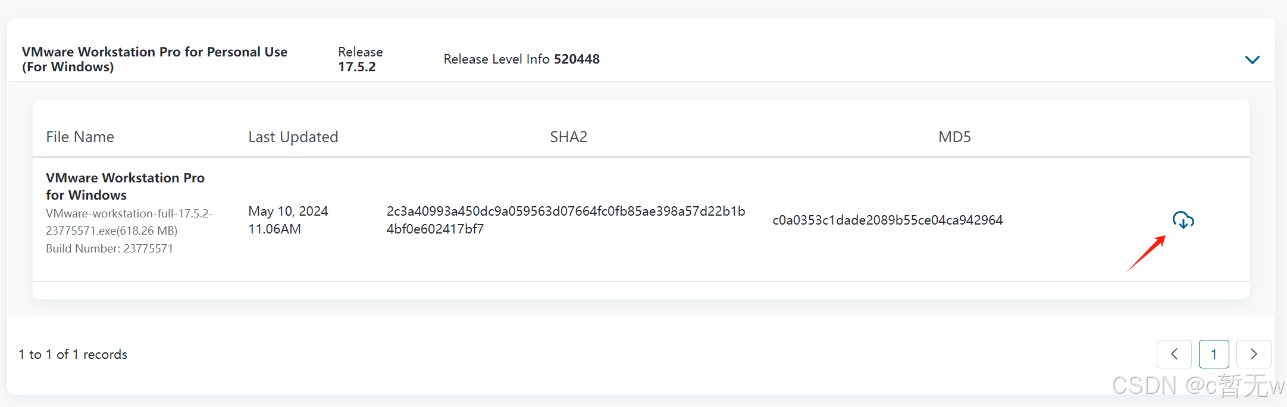The image size is (1287, 407).
Task: Click the SHA2 column header
Action: click(x=568, y=137)
